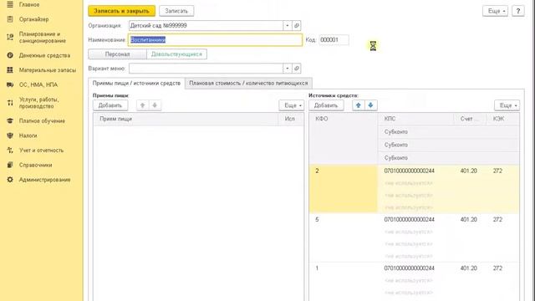Click the Организация field Детский сад №999999
535x301 pixels.
206,26
